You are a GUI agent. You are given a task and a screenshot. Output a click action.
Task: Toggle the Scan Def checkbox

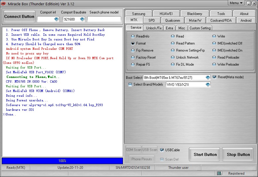pyautogui.click(x=162, y=159)
